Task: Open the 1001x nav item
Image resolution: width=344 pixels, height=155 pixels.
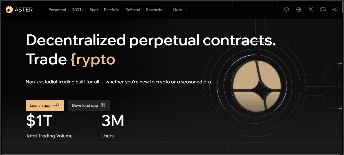Action: point(78,10)
